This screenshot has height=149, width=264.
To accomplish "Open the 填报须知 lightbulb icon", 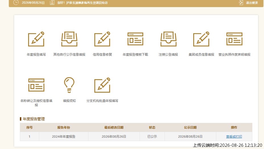I will [x=69, y=85].
